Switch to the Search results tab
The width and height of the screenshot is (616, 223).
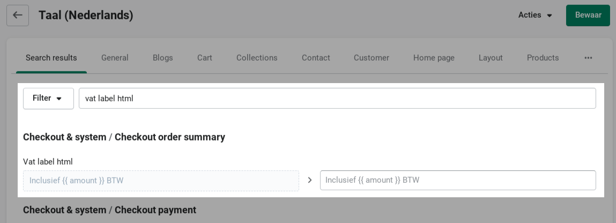click(51, 58)
